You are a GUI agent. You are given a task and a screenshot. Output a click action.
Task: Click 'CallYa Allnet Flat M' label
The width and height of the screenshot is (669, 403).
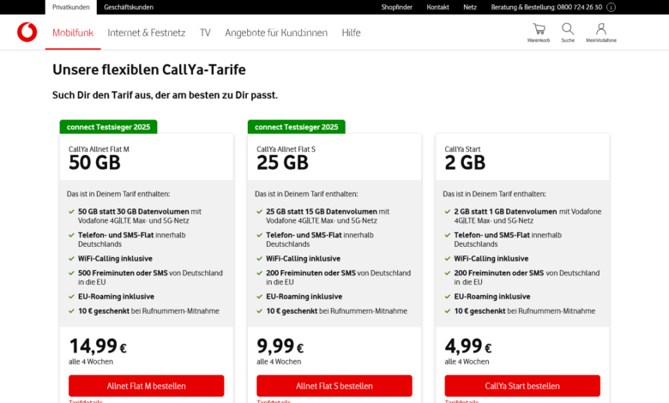[99, 149]
